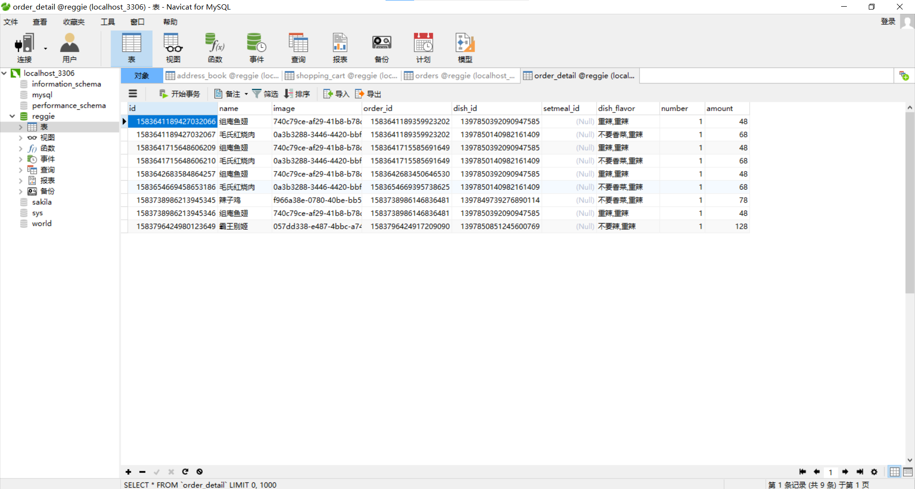Image resolution: width=915 pixels, height=489 pixels.
Task: Click the 导入 import button
Action: pyautogui.click(x=336, y=94)
